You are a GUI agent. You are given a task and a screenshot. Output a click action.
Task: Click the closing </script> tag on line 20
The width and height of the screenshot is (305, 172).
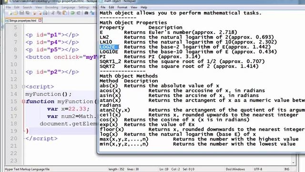click(41, 139)
